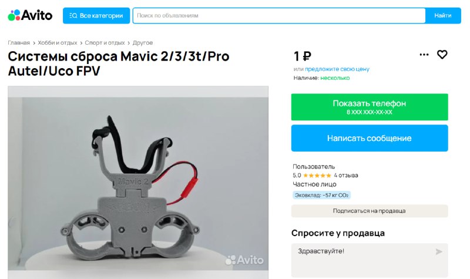Select the Другое breadcrumb category
This screenshot has height=279, width=470.
click(143, 43)
